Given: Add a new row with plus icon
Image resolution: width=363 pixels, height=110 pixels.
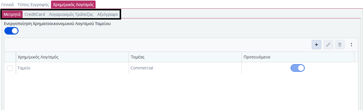Looking at the screenshot, I should point(316,45).
